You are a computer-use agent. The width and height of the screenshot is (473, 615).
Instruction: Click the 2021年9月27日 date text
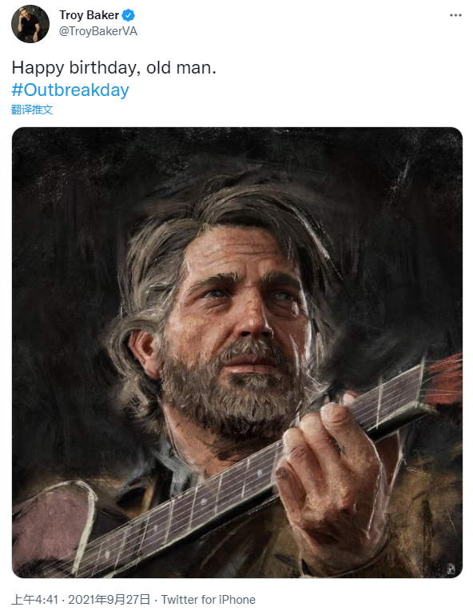pyautogui.click(x=109, y=599)
